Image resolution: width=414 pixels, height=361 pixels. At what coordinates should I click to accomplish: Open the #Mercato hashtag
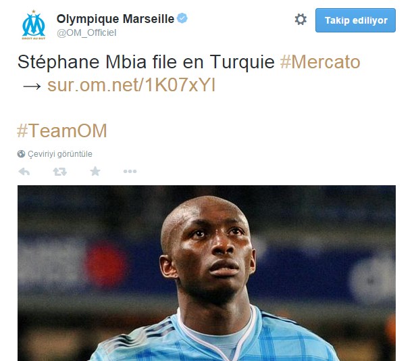[320, 62]
